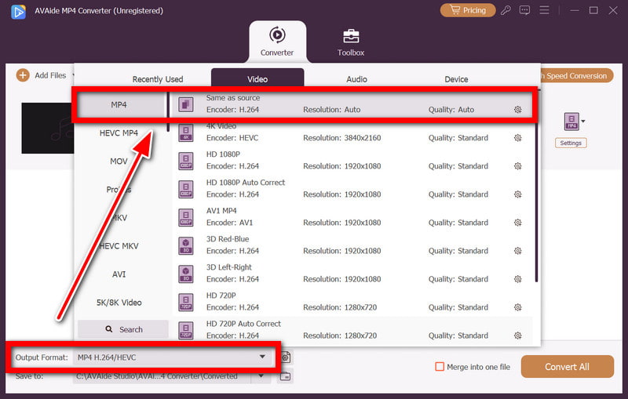
Task: Click the 4K Video preset icon
Action: [186, 133]
